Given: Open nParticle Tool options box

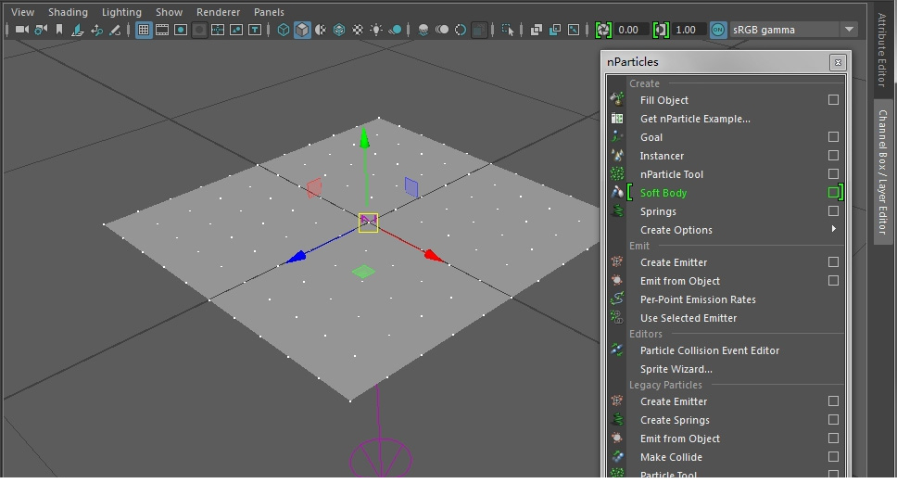Looking at the screenshot, I should (833, 173).
